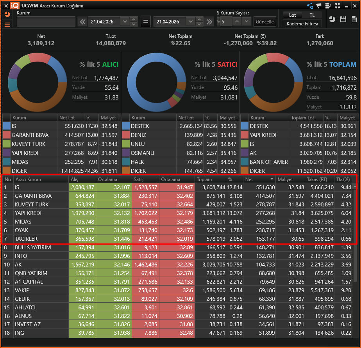Viewport: 361px width, 348px height.
Task: Click the blue share icon in title bar
Action: [x=310, y=6]
